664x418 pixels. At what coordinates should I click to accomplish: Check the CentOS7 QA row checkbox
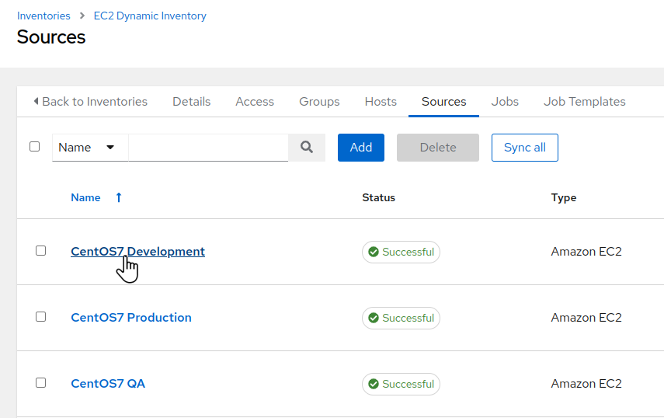[40, 383]
